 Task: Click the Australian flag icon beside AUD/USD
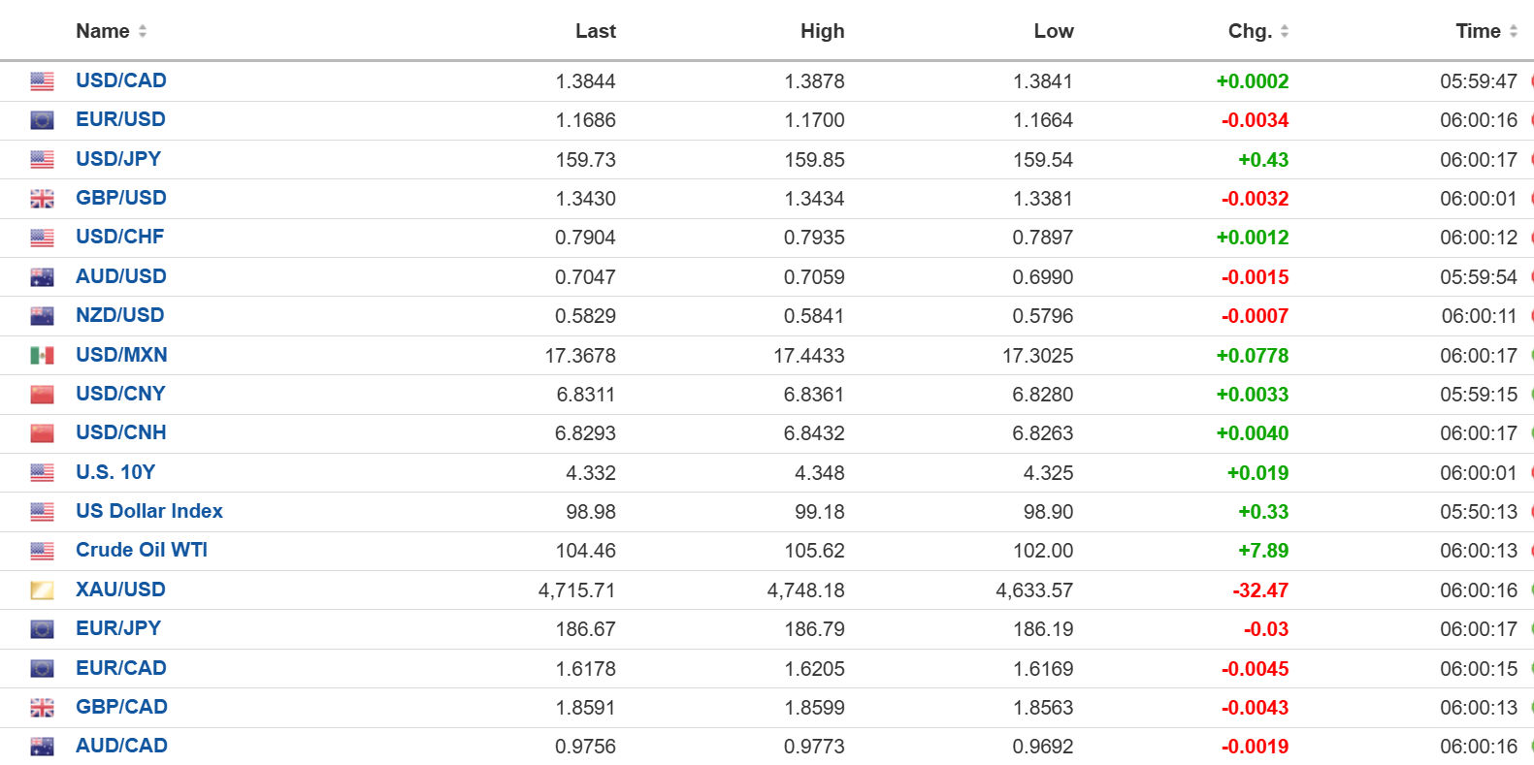(42, 277)
